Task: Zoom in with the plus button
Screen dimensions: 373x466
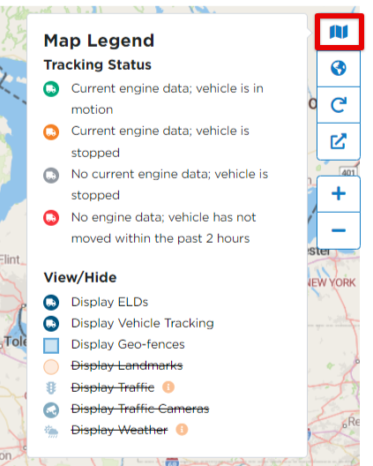Action: (x=339, y=194)
